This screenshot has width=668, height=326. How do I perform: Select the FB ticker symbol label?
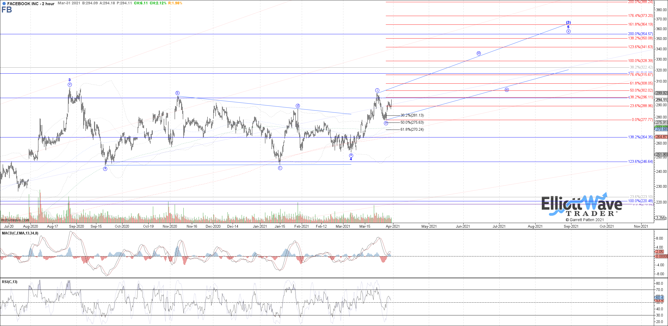click(7, 10)
